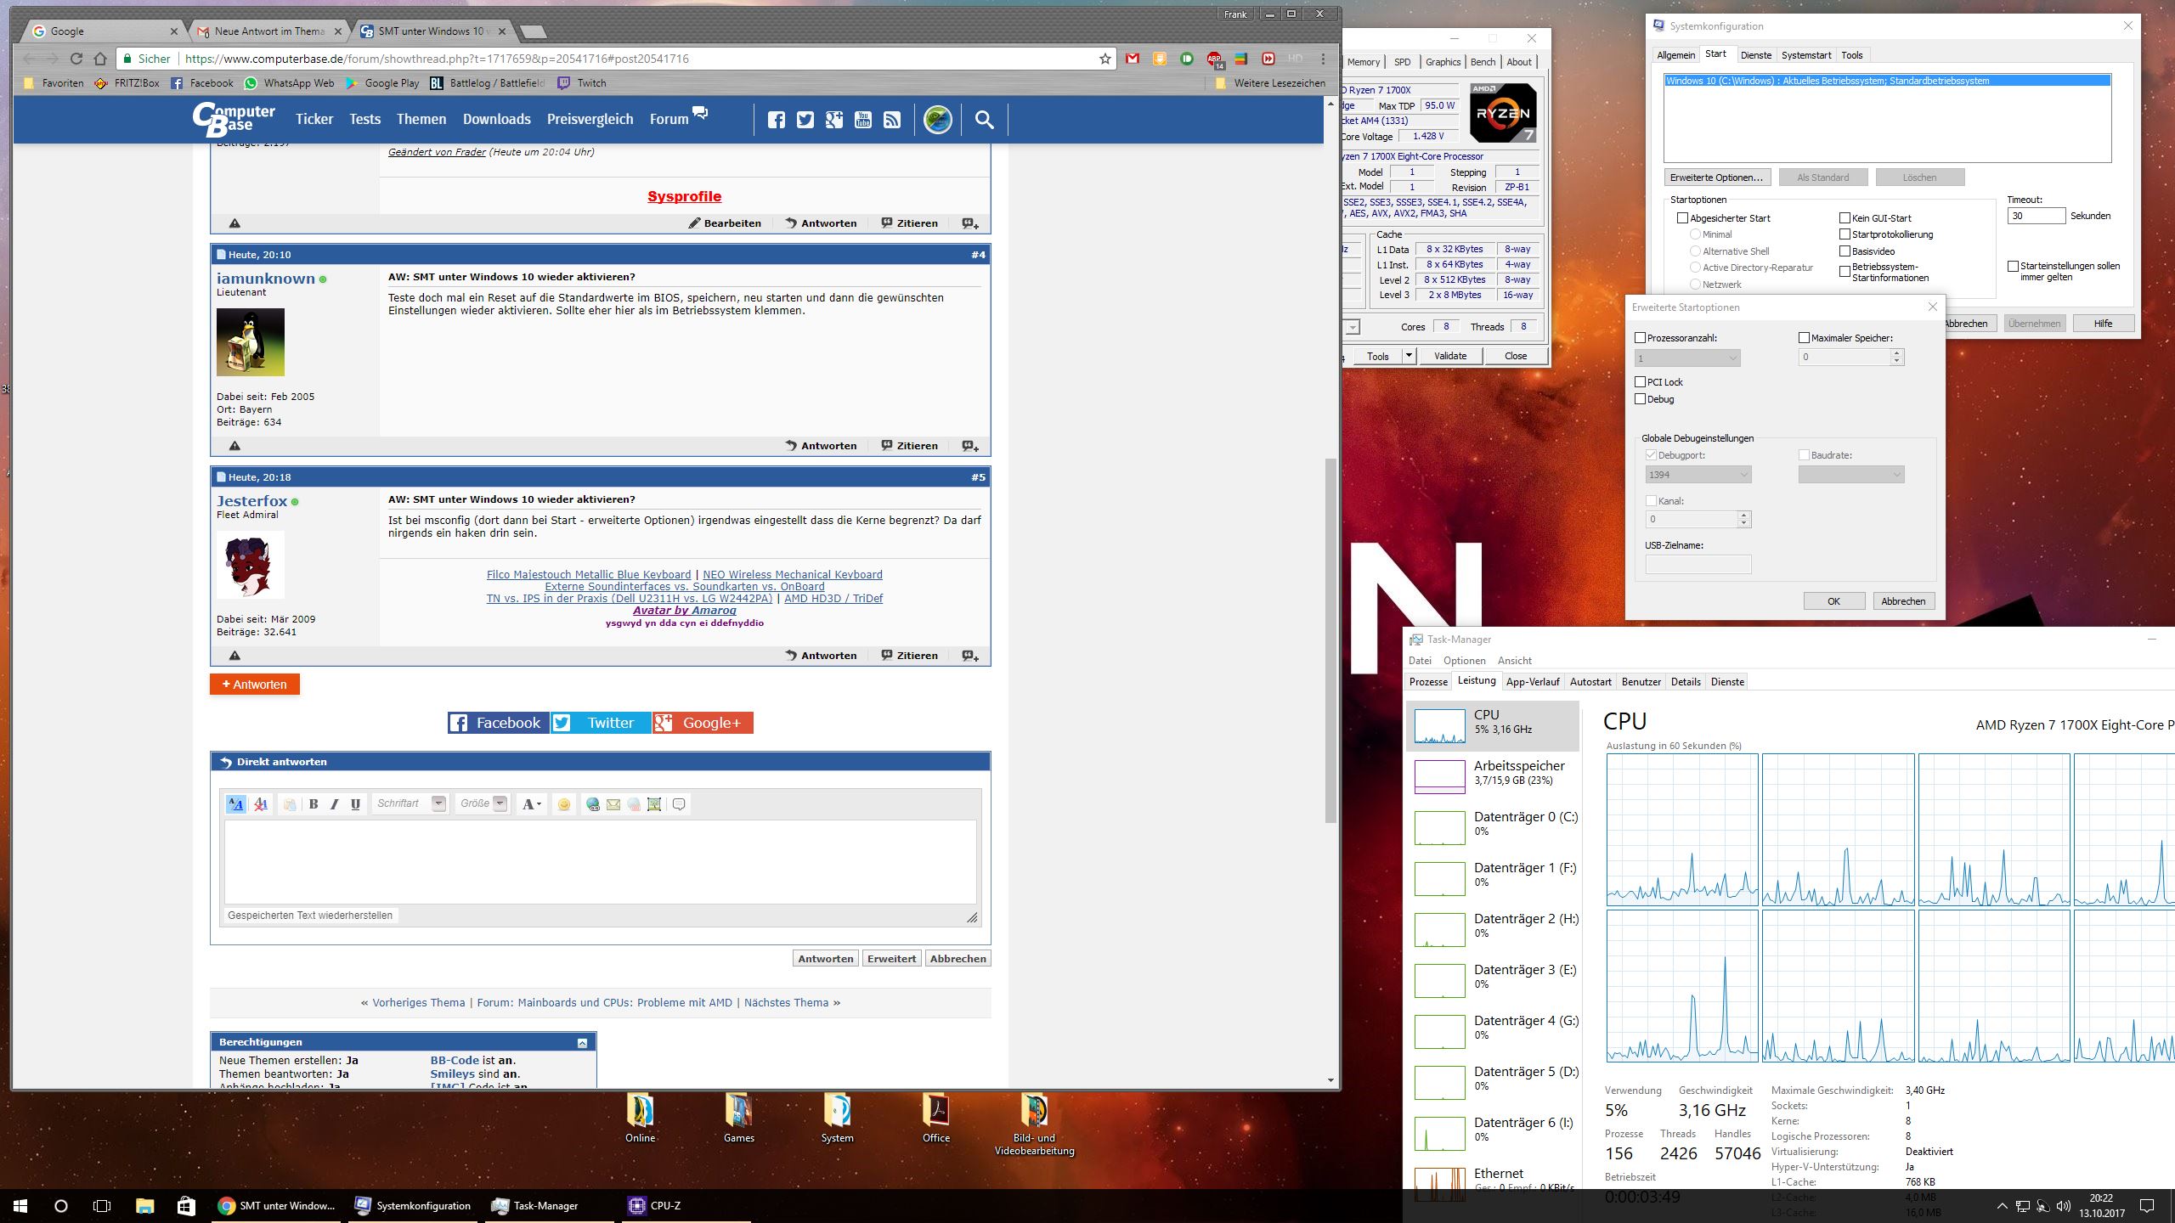Click italic button in reply editor
This screenshot has height=1223, width=2175.
pyautogui.click(x=334, y=804)
